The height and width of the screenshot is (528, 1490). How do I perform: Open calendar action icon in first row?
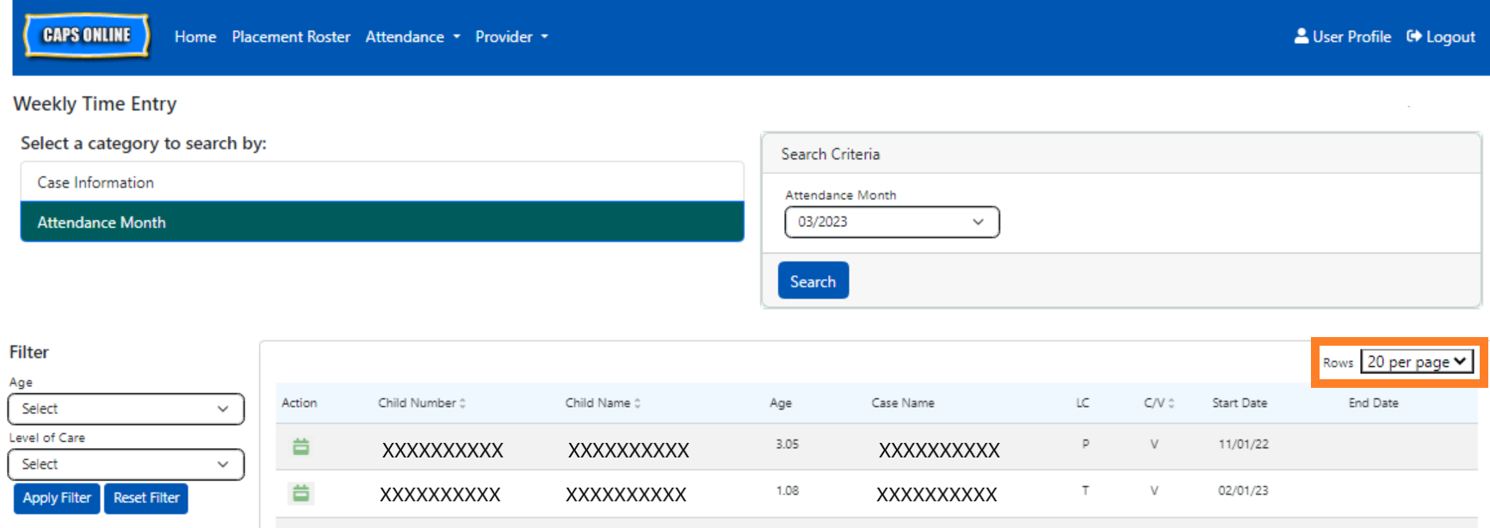[x=300, y=446]
